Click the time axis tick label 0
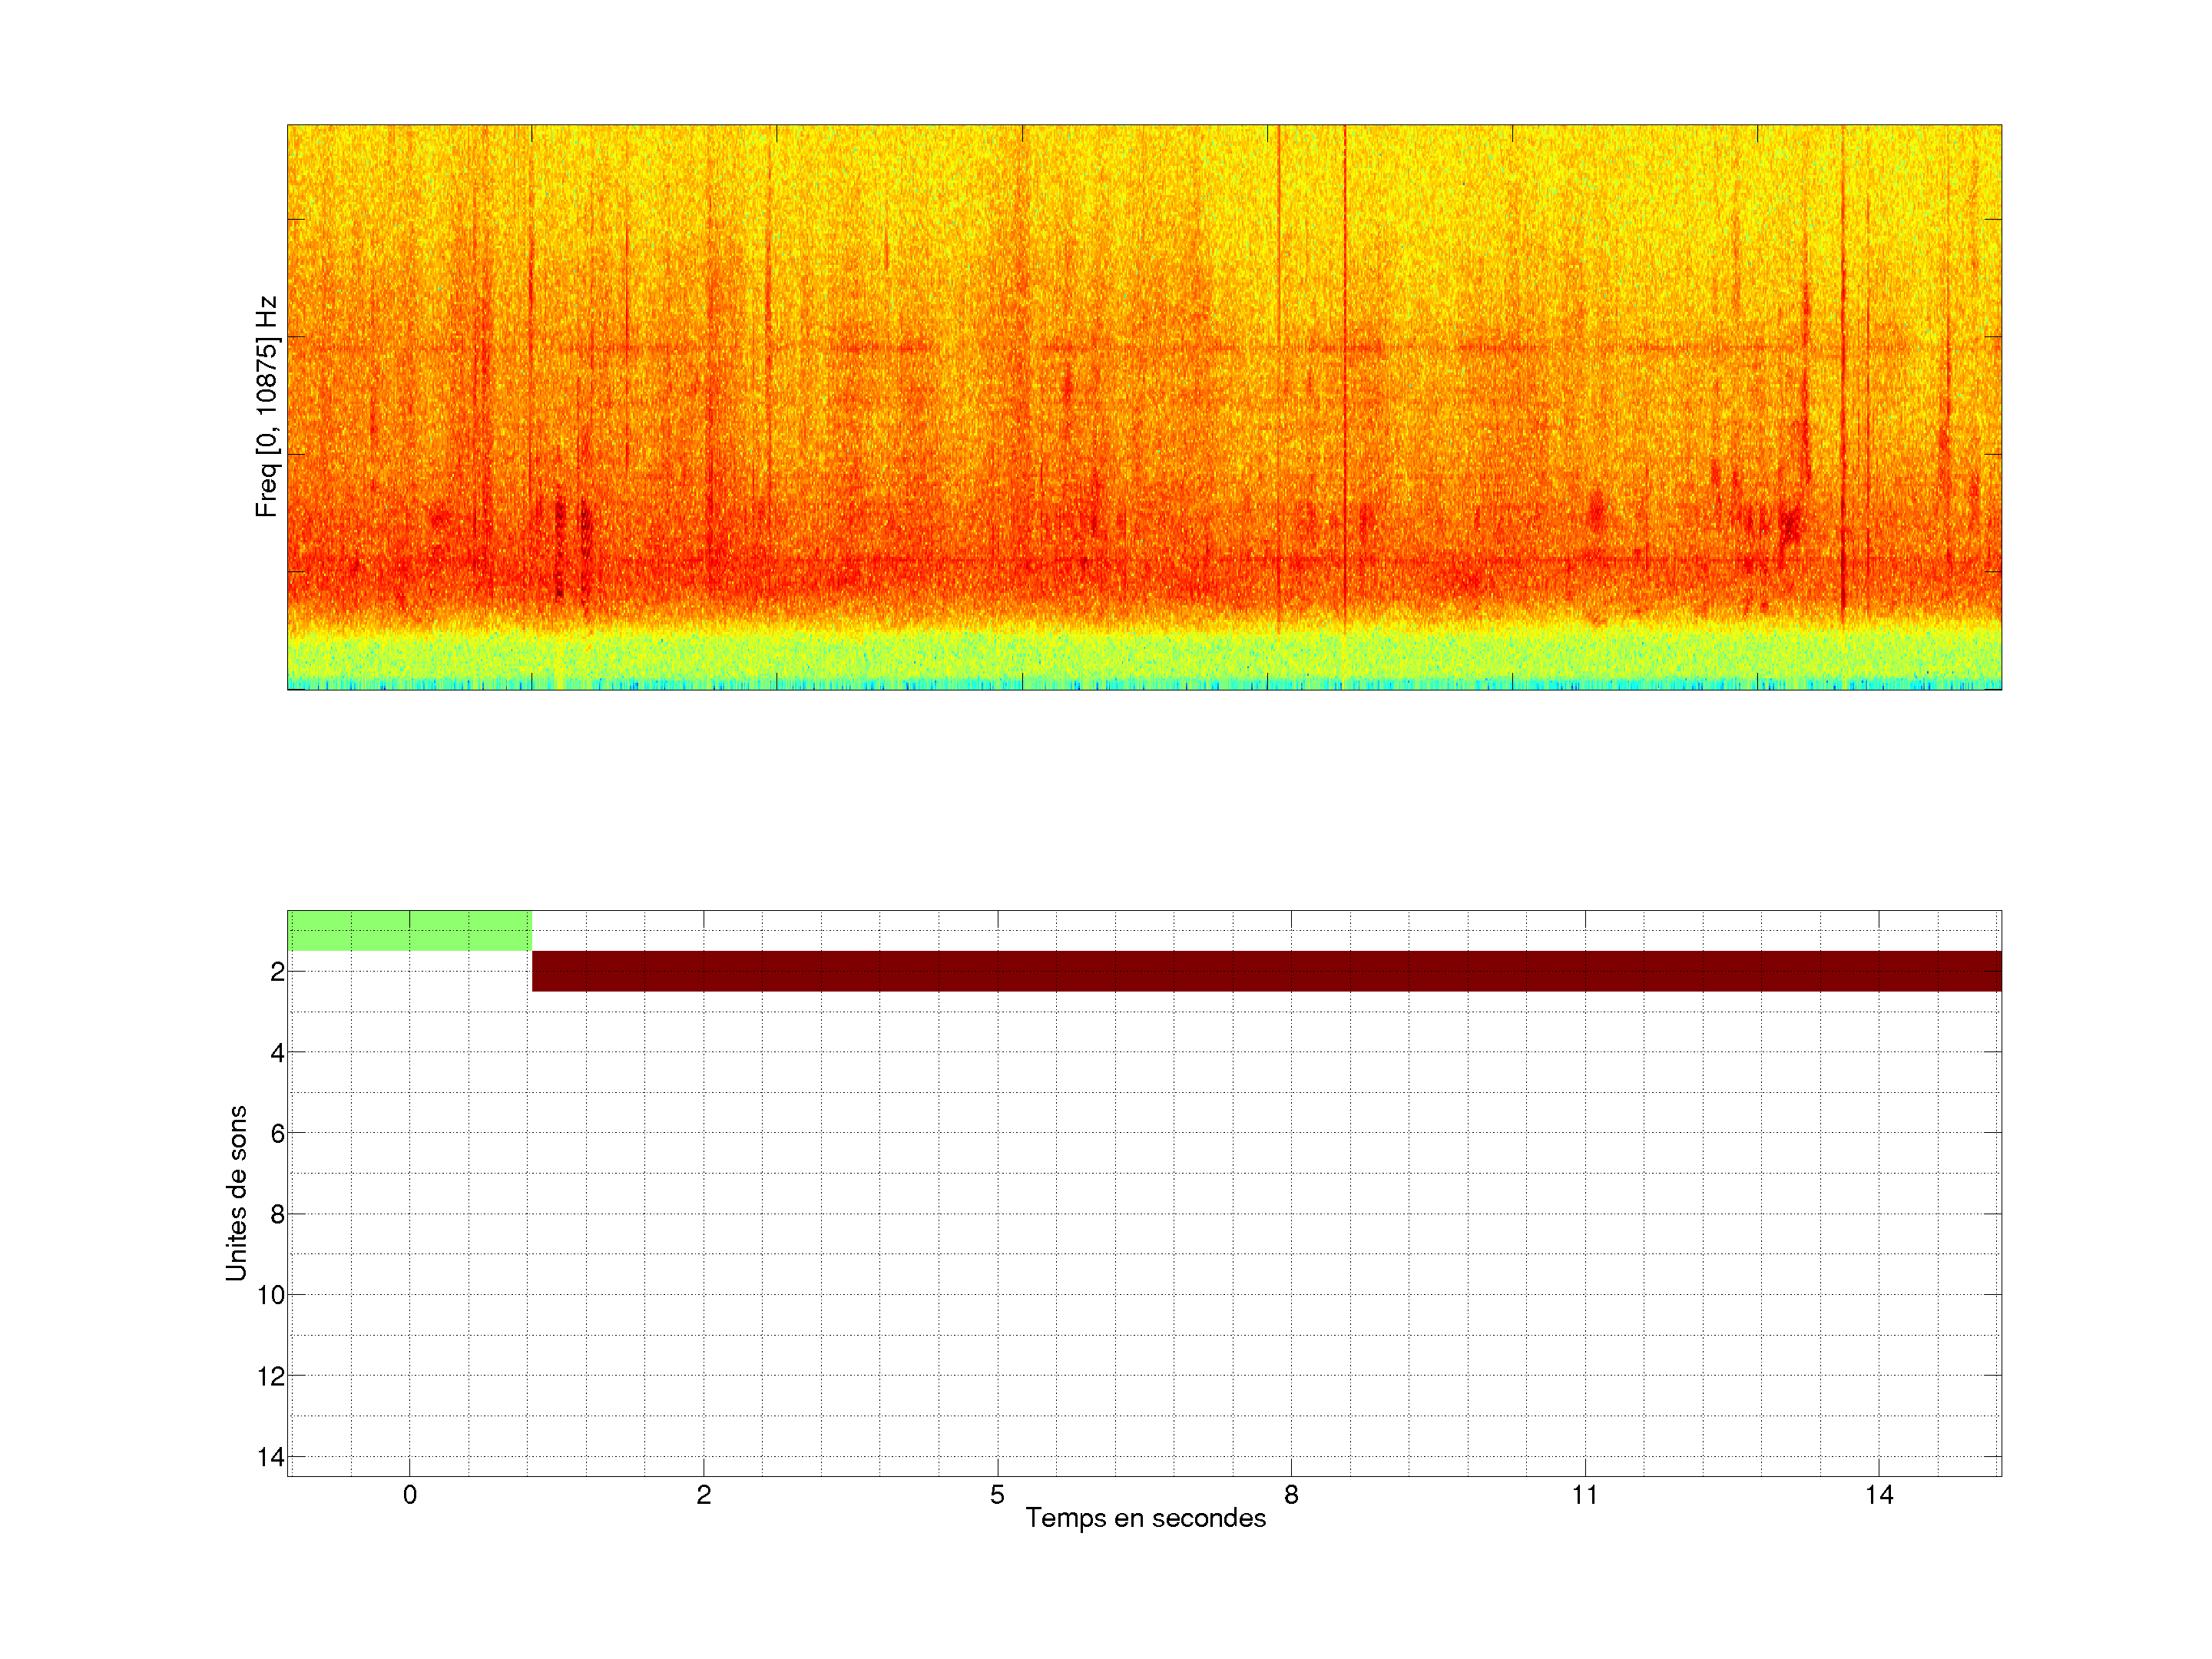The image size is (2212, 1659). [x=410, y=1495]
